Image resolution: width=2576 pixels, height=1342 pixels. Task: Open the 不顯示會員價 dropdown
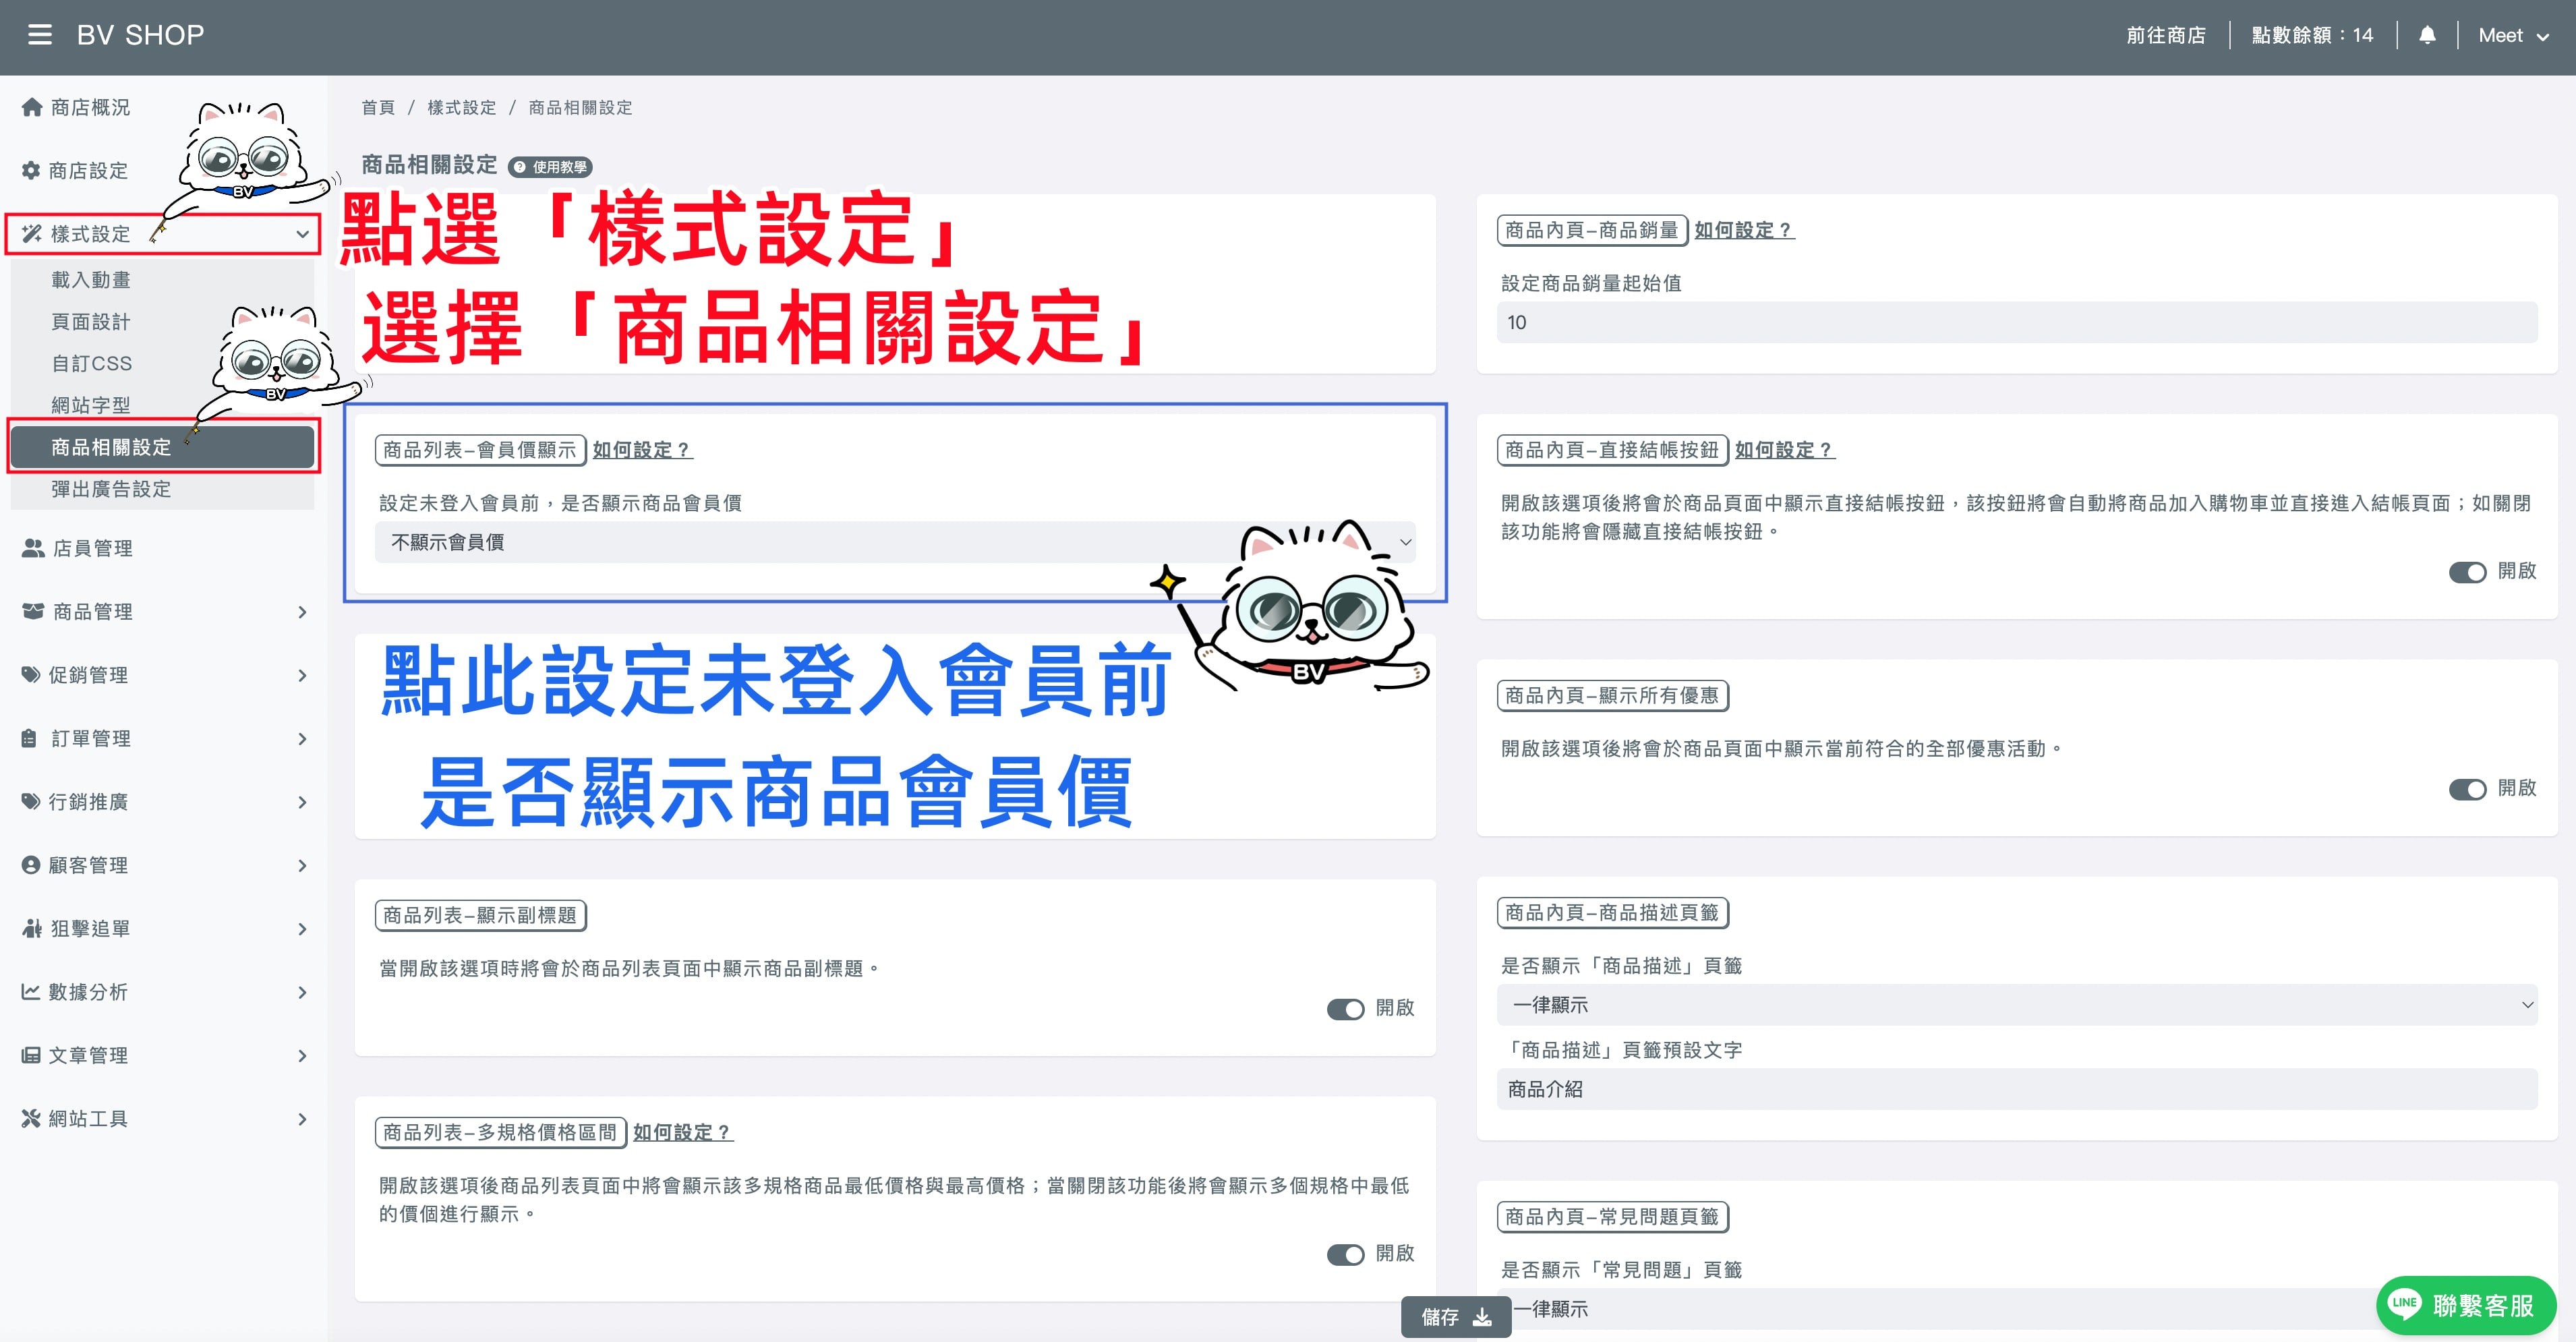(895, 542)
